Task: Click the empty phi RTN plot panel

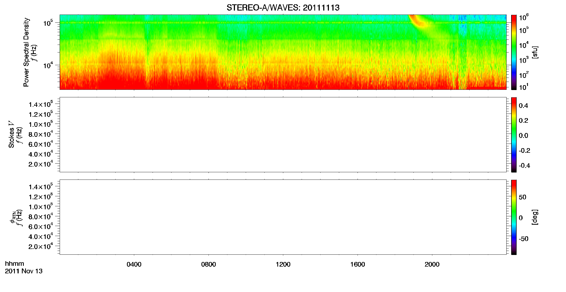Action: pos(283,217)
